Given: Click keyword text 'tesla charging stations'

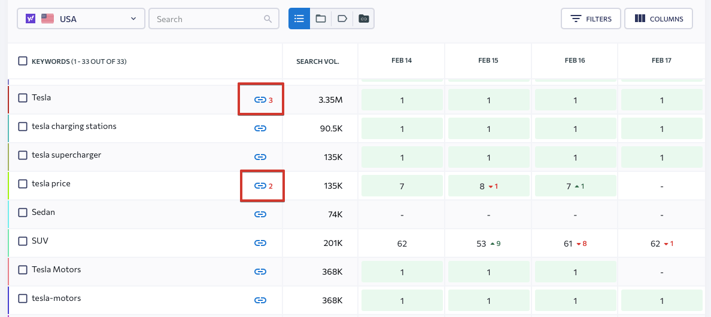Looking at the screenshot, I should pos(74,127).
